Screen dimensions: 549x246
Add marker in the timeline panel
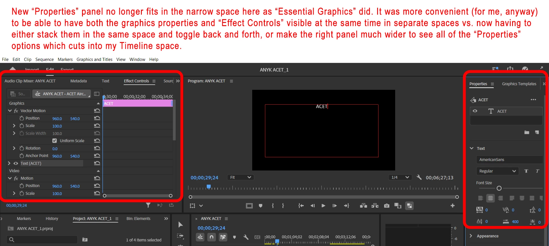[234, 237]
